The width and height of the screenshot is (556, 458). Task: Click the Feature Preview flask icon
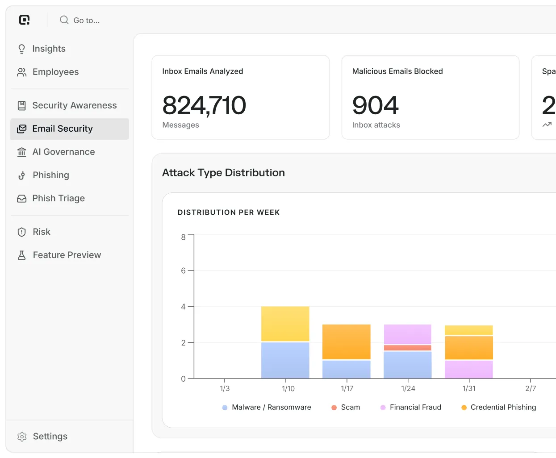pyautogui.click(x=21, y=255)
